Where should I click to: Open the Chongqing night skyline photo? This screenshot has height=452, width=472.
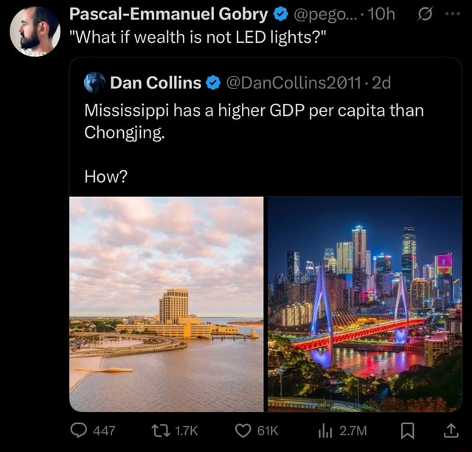(364, 303)
